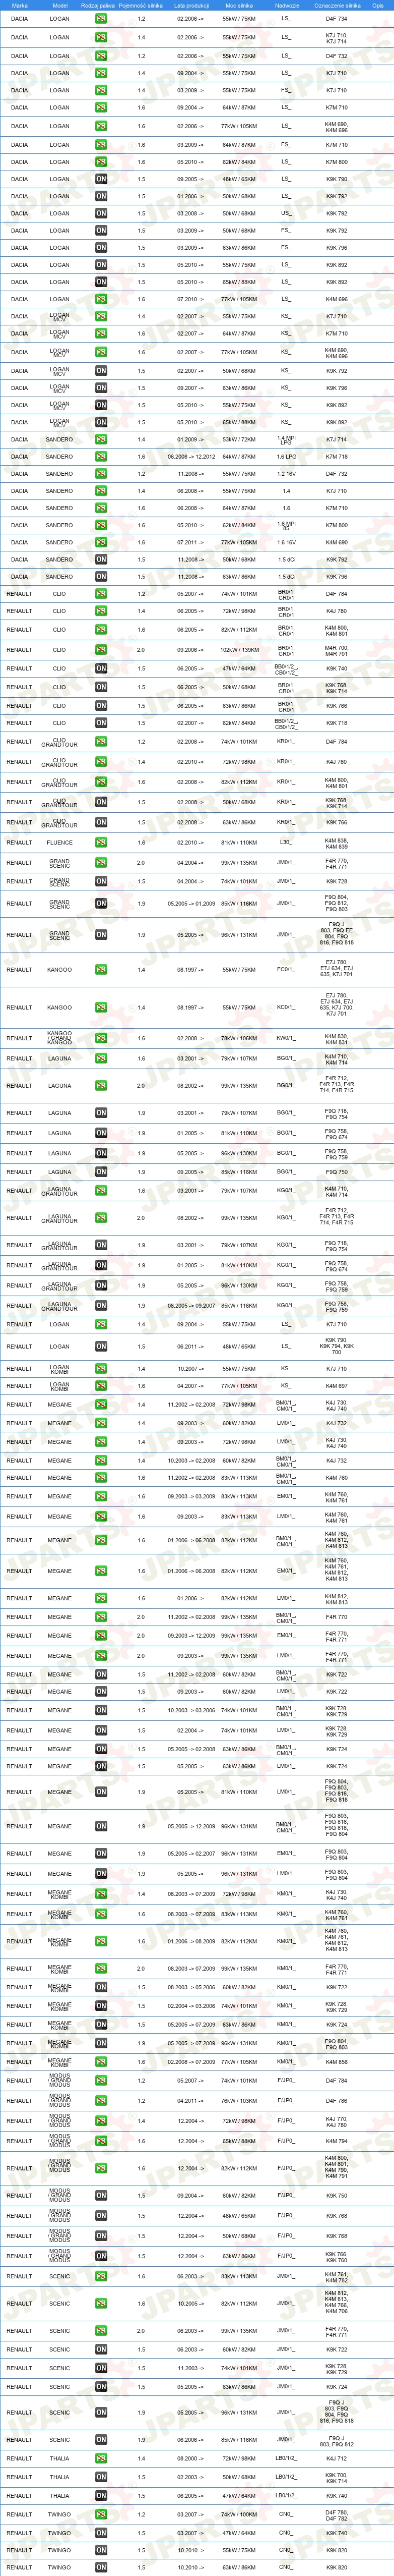Click petrol icon in Megane Kombi K4M 856 row

click(x=101, y=2062)
